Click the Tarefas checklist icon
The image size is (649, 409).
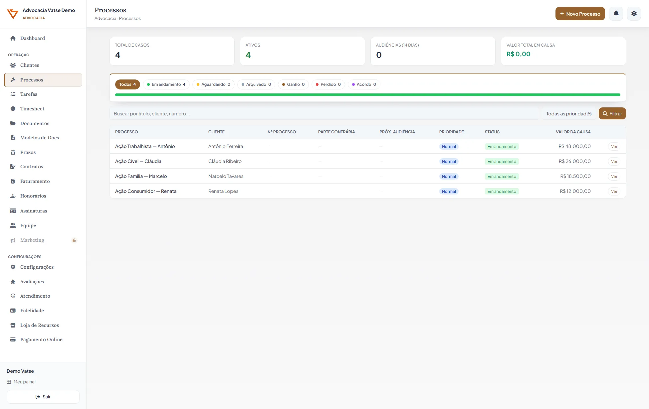tap(13, 94)
